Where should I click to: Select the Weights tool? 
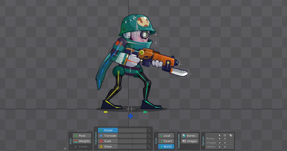pos(82,141)
